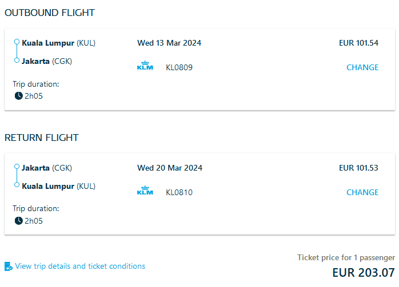The height and width of the screenshot is (287, 399).
Task: Click the return date Wed 20 Mar 2024
Action: pyautogui.click(x=170, y=168)
